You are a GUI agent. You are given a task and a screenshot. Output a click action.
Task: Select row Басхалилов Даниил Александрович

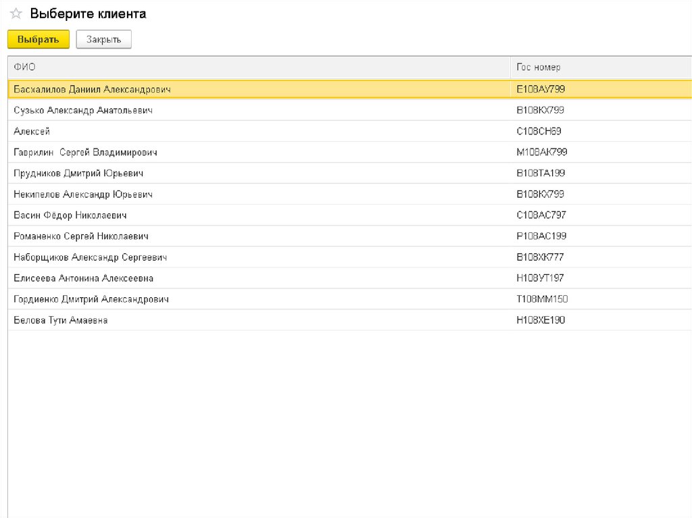click(92, 89)
